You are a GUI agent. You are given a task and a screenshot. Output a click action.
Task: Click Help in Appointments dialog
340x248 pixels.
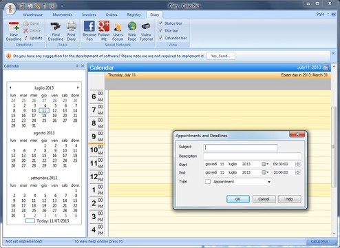[289, 199]
